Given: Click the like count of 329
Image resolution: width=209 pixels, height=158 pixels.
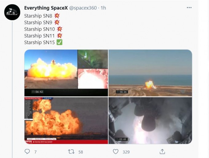Looking at the screenshot, I should 126,152.
